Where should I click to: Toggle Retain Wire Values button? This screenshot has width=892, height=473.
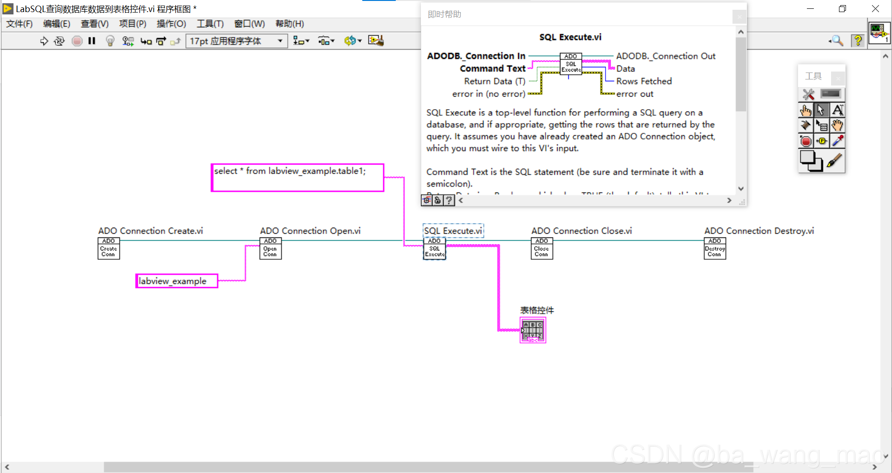click(128, 41)
